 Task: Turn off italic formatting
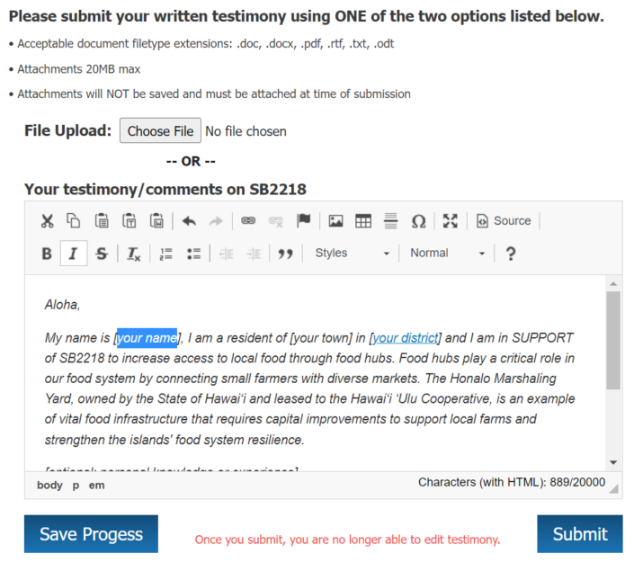tap(73, 254)
